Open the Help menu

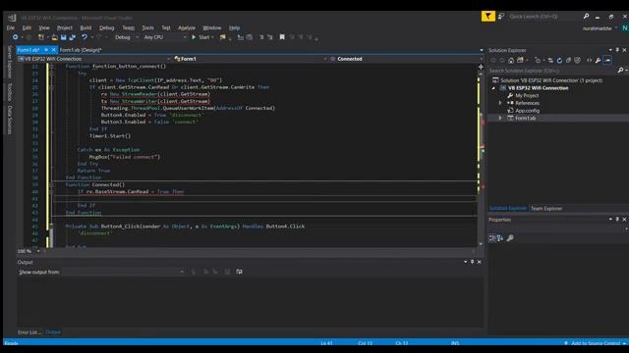coord(234,27)
